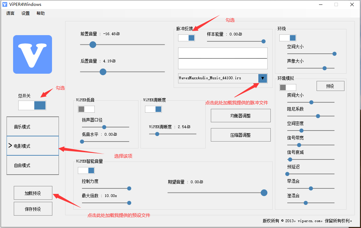The height and width of the screenshot is (228, 361).
Task: Minimize the ViPER4Windows window
Action: (321, 4)
